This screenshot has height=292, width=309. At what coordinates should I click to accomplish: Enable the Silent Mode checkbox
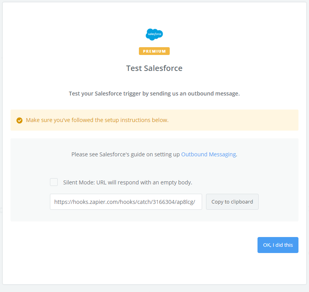coord(54,182)
